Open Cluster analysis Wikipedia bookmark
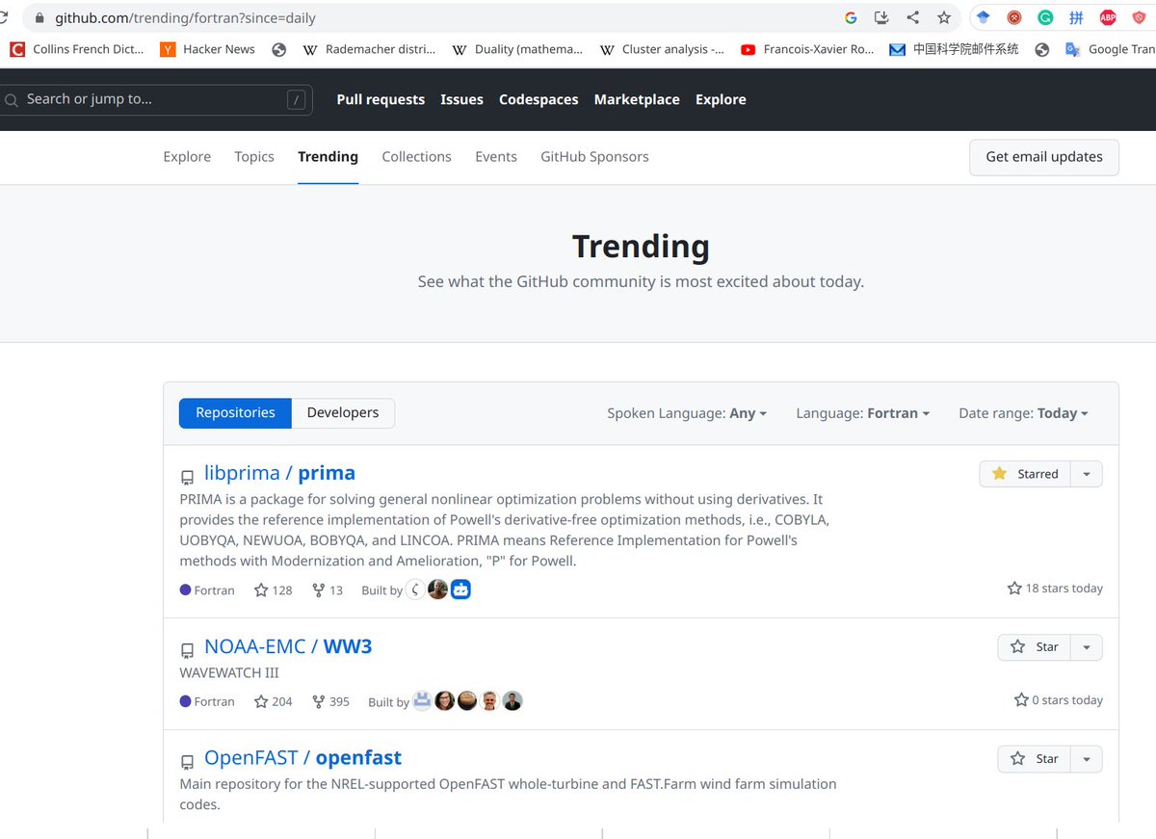This screenshot has width=1156, height=839. point(663,49)
